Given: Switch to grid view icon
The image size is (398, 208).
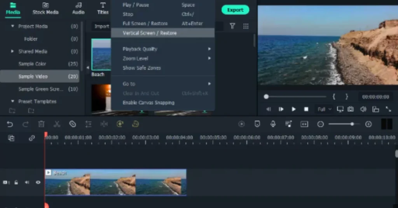Looking at the screenshot, I should [246, 26].
